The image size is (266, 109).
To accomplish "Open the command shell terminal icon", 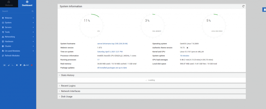I will pos(13,65).
